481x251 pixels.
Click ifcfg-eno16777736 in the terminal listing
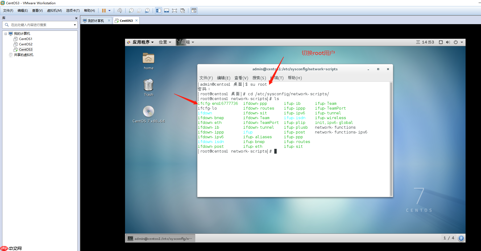coord(218,103)
